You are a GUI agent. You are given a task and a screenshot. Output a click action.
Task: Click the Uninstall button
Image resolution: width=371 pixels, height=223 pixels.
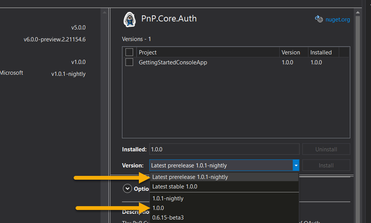(x=326, y=150)
